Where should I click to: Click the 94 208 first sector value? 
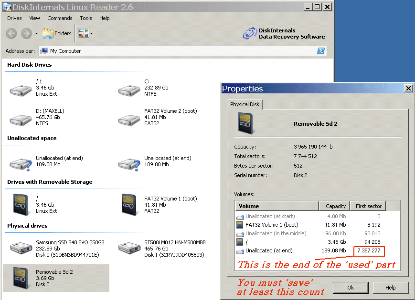pyautogui.click(x=372, y=242)
